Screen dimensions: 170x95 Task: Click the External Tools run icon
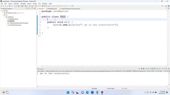click(x=26, y=6)
